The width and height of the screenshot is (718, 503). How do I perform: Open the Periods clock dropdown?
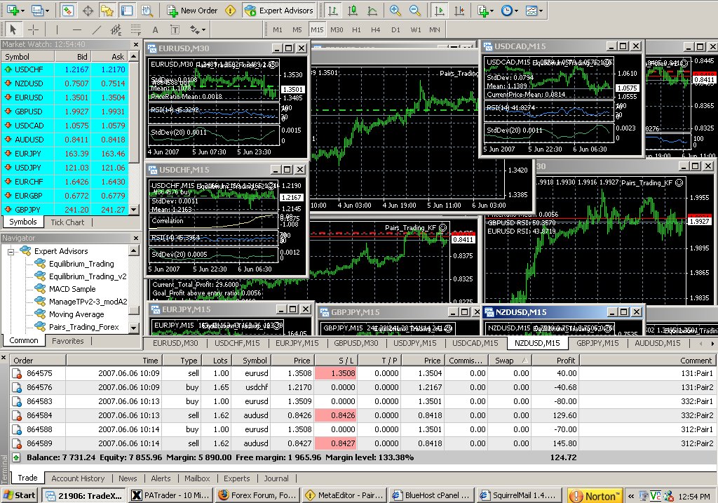[x=509, y=10]
